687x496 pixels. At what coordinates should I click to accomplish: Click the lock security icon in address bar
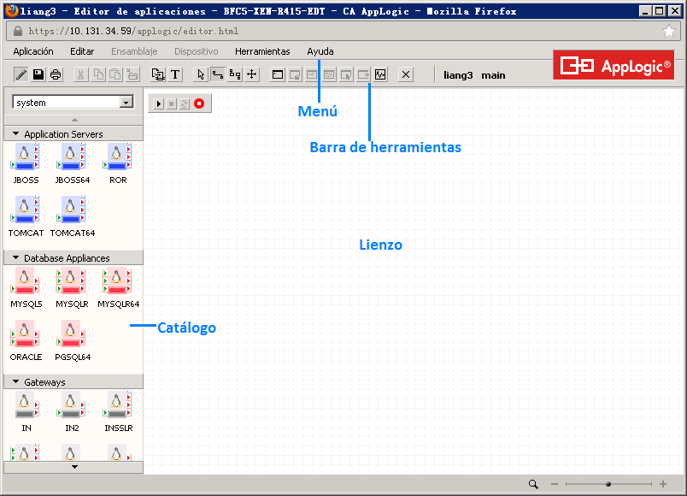18,31
